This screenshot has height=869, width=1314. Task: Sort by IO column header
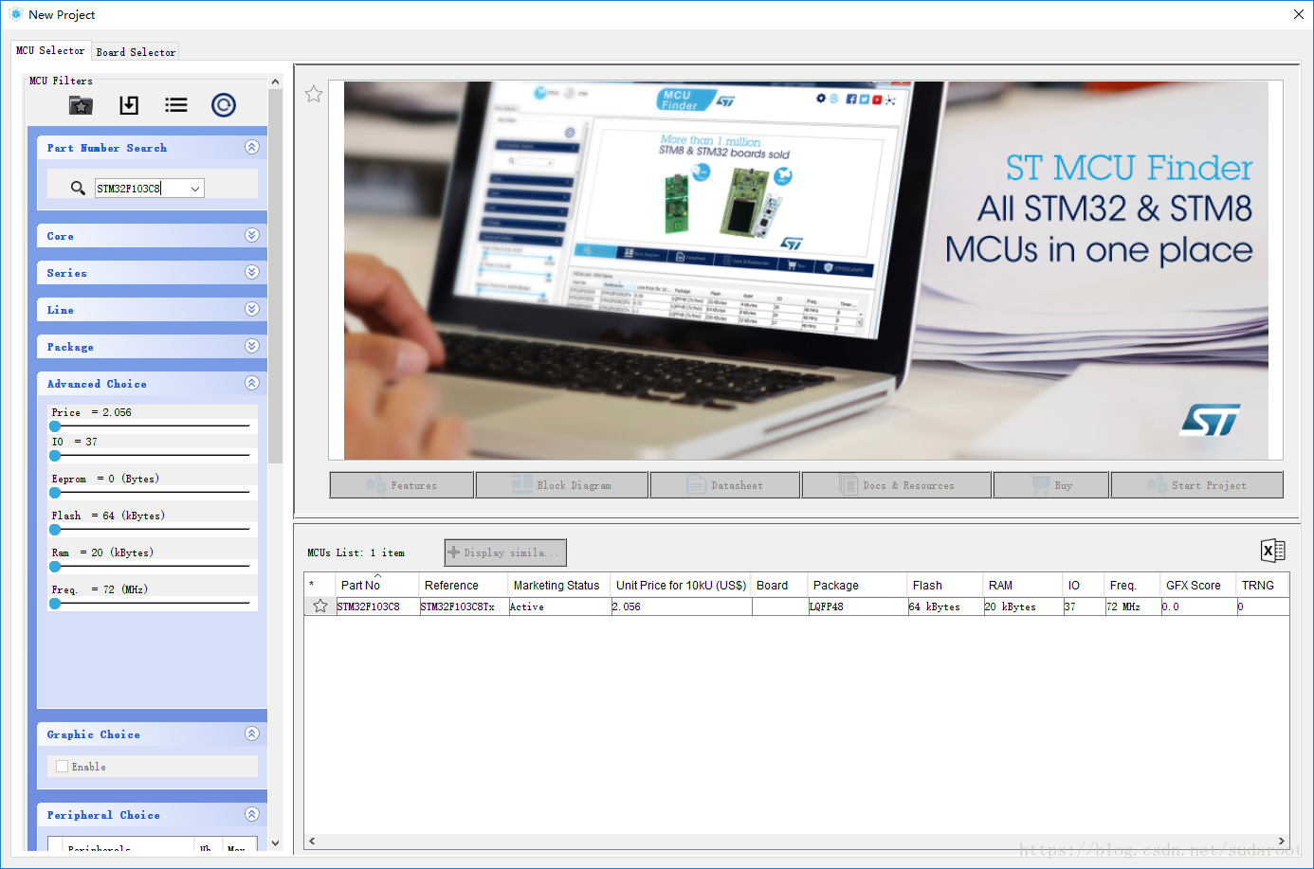1084,586
